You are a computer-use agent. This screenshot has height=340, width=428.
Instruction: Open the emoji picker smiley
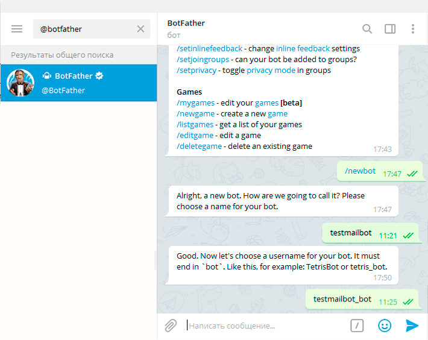tap(385, 326)
